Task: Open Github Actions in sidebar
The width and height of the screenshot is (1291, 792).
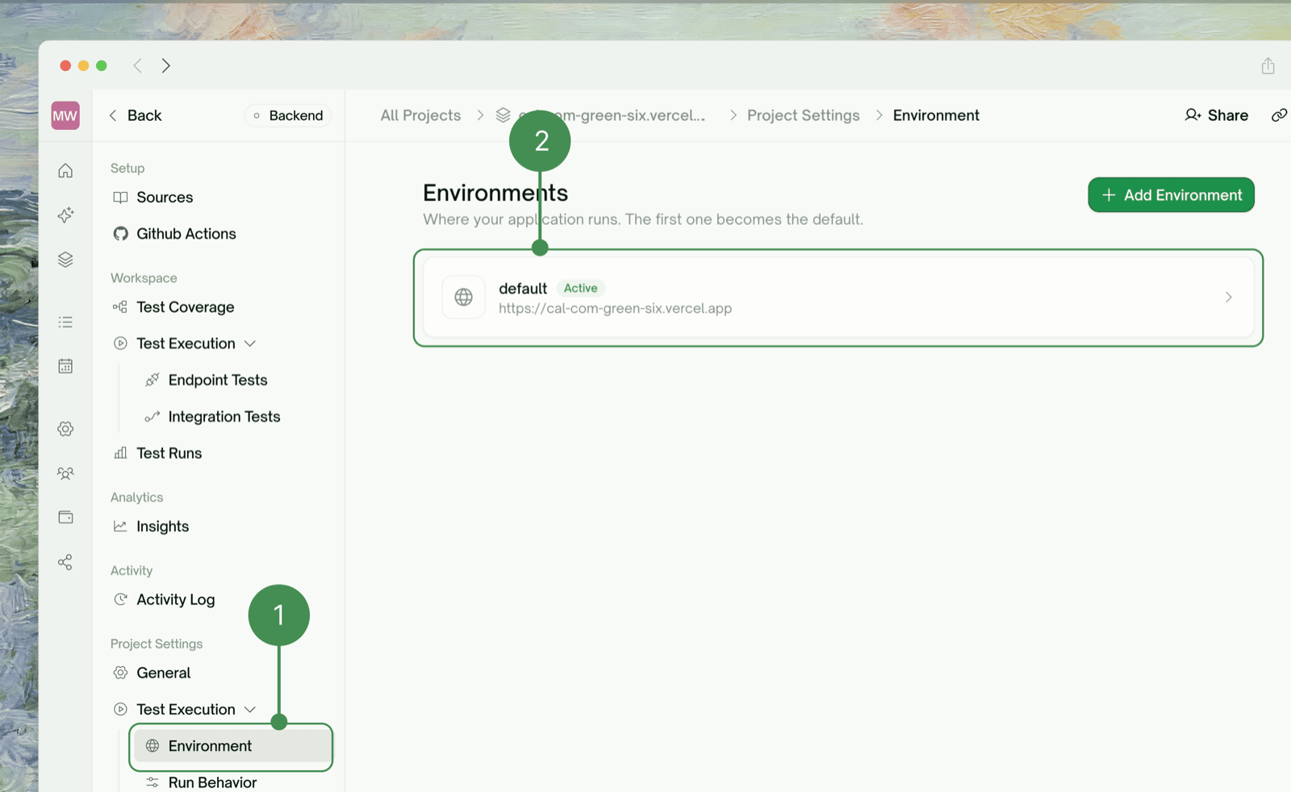Action: [x=186, y=234]
